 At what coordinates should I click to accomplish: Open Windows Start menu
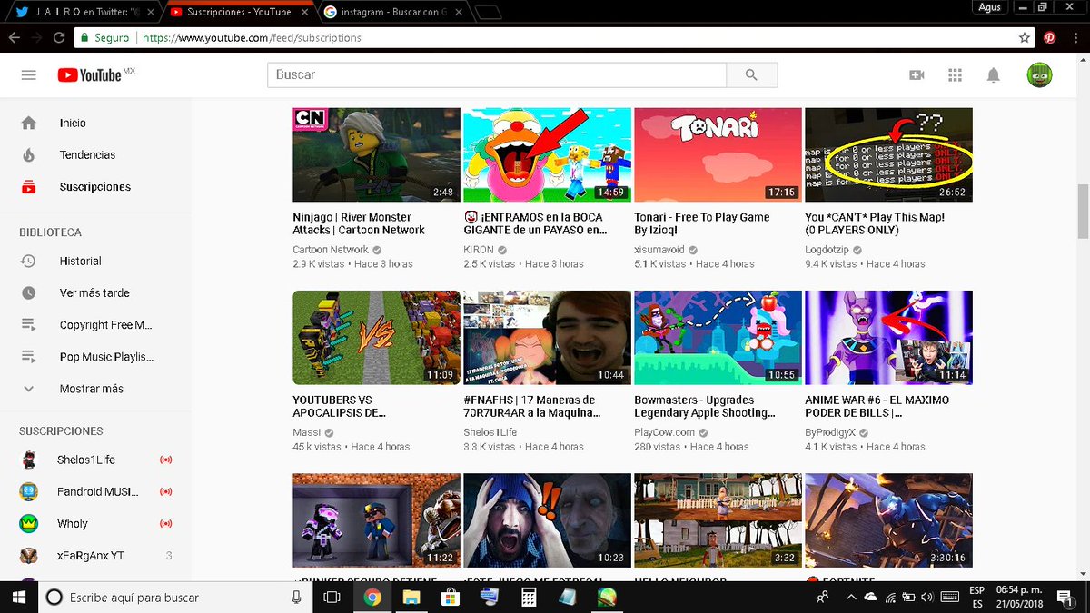(x=18, y=597)
